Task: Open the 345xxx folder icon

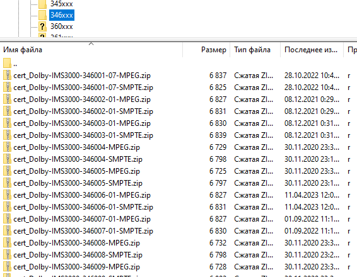Action: click(x=43, y=4)
